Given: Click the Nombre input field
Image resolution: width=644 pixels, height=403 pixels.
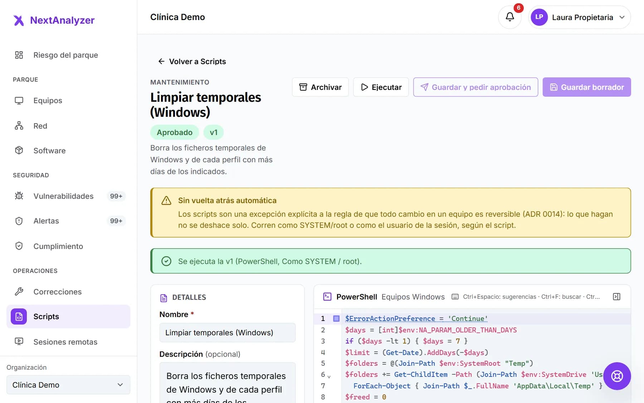Looking at the screenshot, I should point(228,332).
